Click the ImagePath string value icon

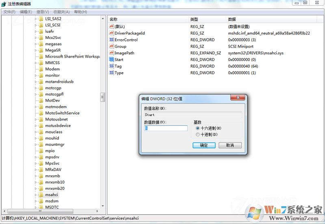click(112, 53)
